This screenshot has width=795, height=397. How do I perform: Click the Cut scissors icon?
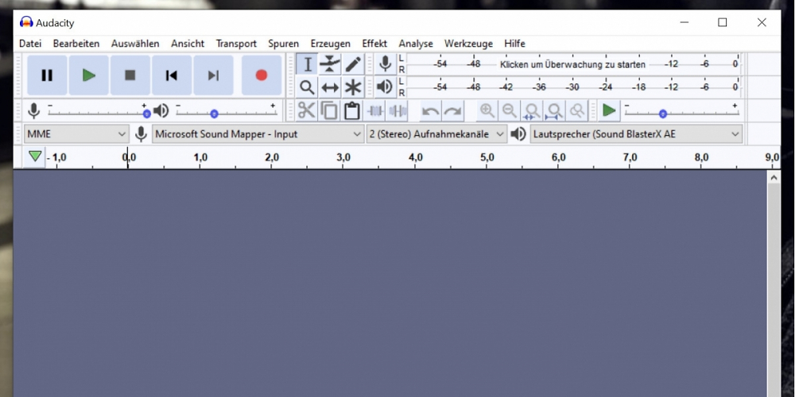click(x=307, y=110)
